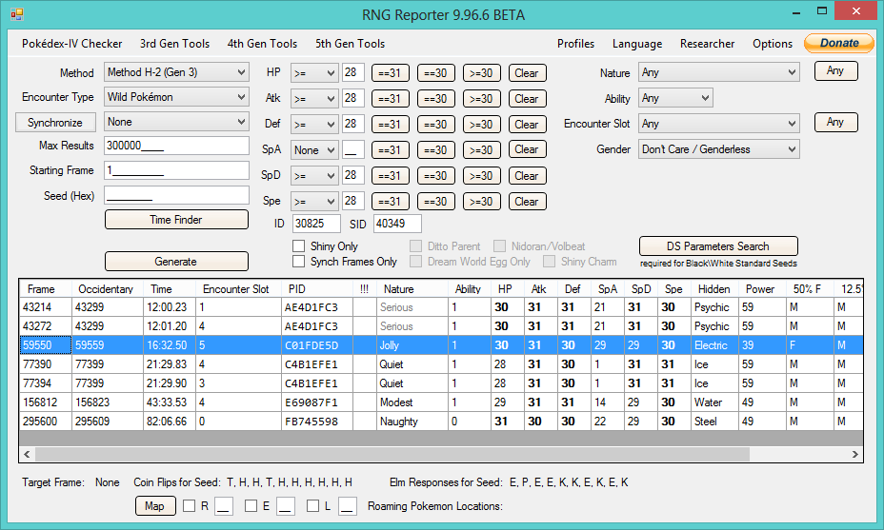884x530 pixels.
Task: Clear the SpA IV filter
Action: pyautogui.click(x=527, y=149)
